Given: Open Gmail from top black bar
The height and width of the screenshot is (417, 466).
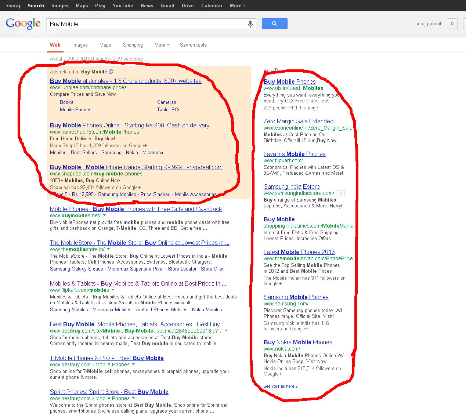Looking at the screenshot, I should (167, 6).
